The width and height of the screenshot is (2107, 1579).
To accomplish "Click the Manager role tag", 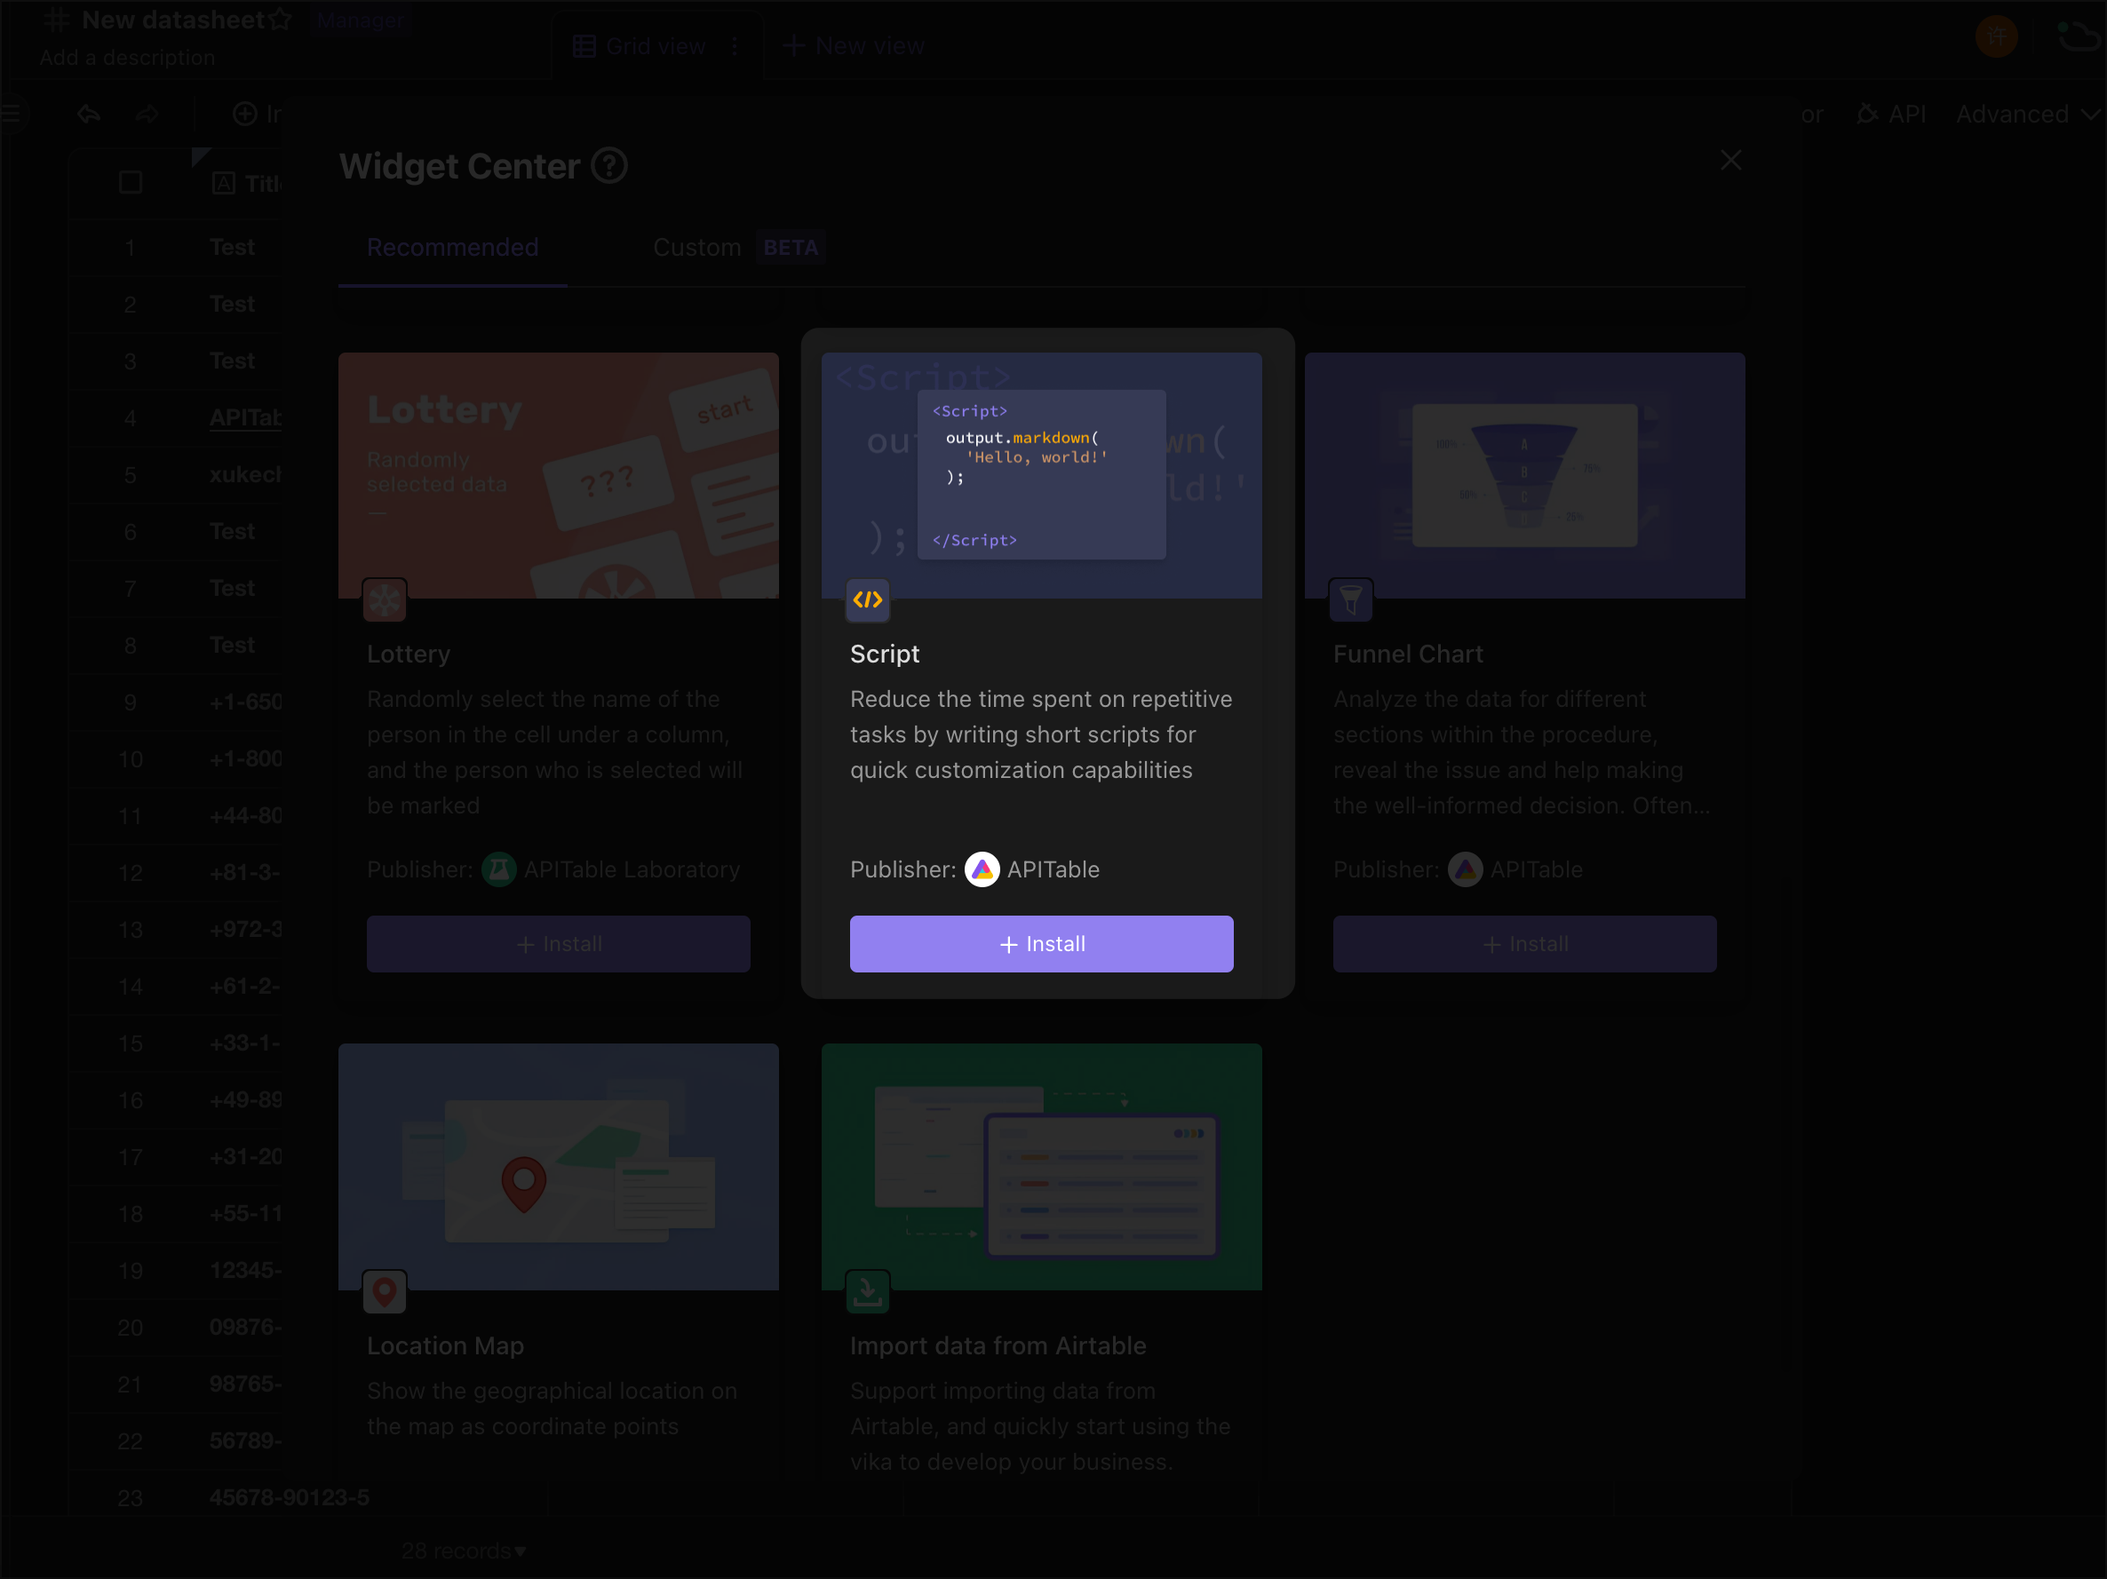I will coord(359,19).
